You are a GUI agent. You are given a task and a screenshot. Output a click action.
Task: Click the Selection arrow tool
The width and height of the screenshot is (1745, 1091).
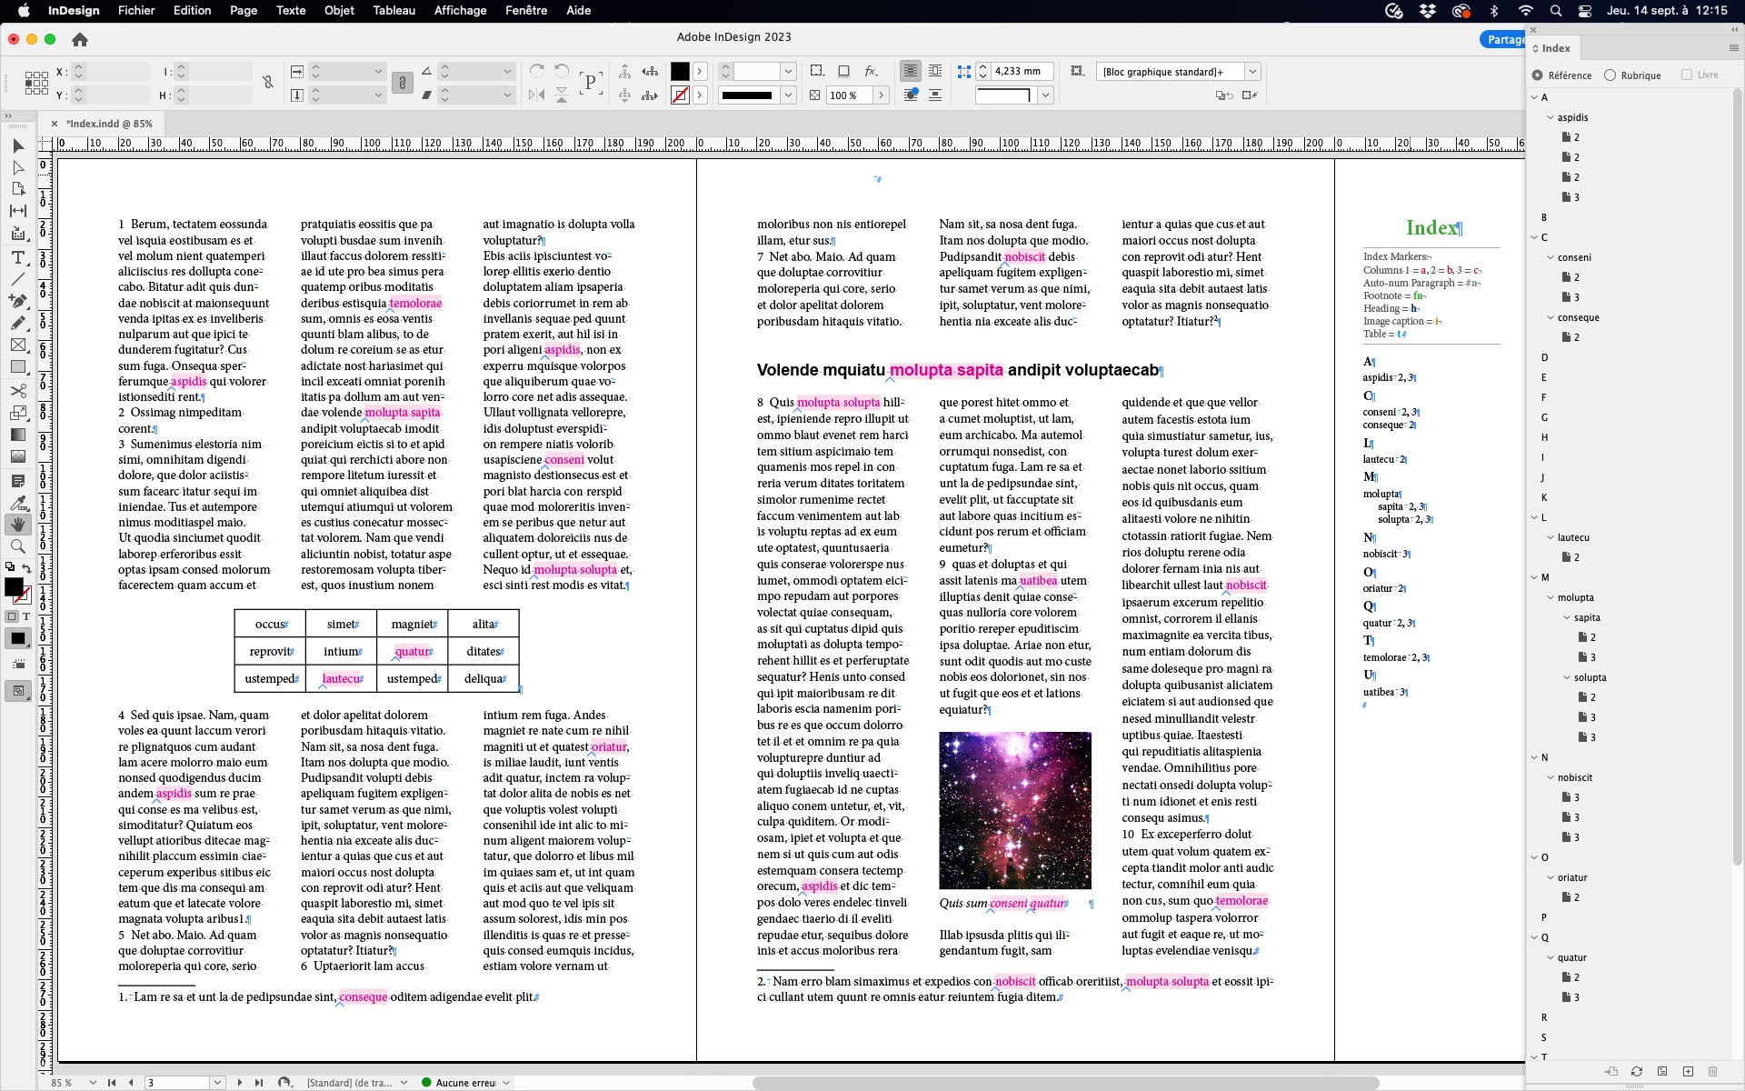17,146
